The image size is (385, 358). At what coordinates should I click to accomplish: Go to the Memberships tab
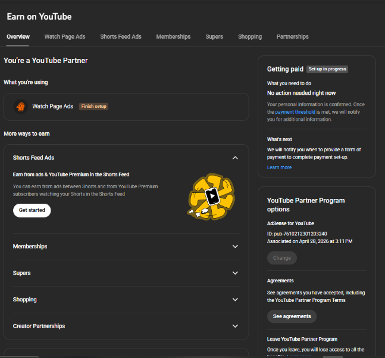pyautogui.click(x=173, y=37)
